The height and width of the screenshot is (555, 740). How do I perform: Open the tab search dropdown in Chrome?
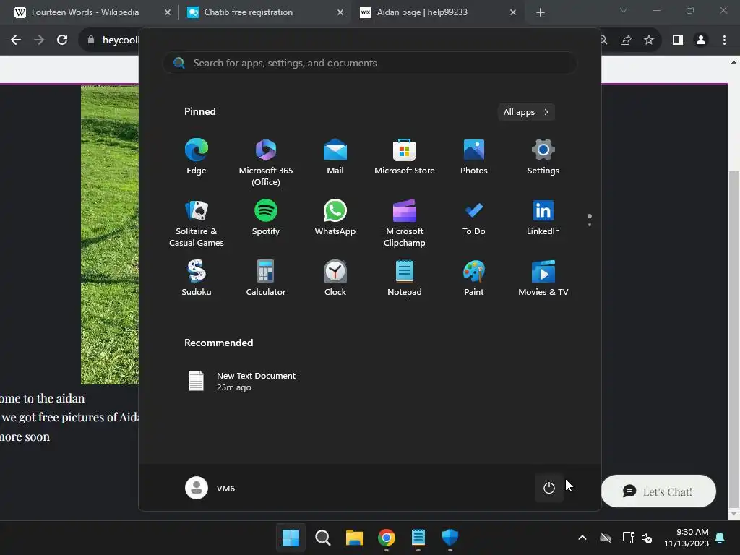pos(624,10)
